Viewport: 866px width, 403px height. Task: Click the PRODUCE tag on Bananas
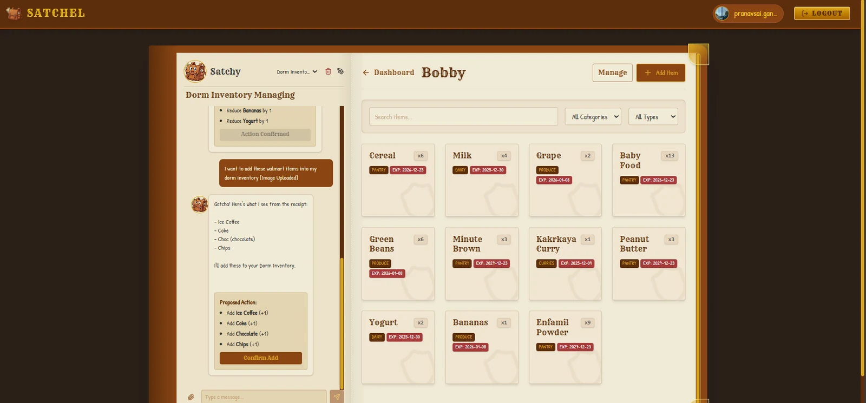[464, 337]
